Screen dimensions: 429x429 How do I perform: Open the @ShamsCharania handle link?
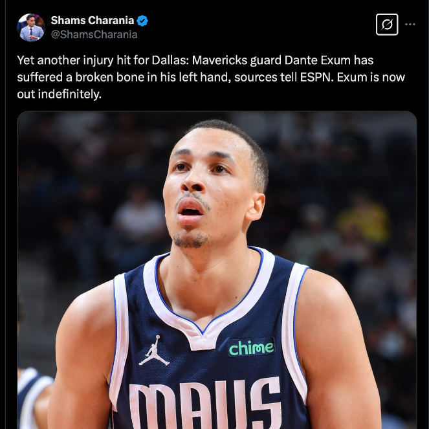coord(94,35)
